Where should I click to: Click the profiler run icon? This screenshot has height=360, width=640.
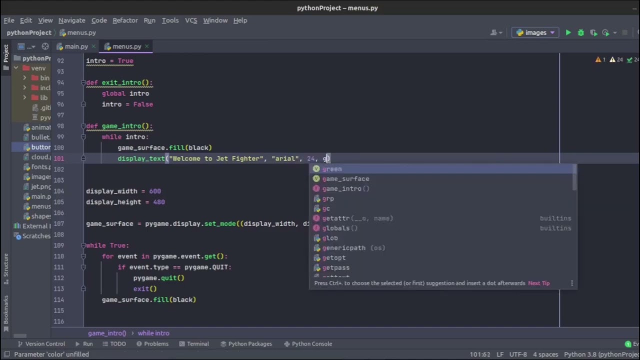click(605, 32)
